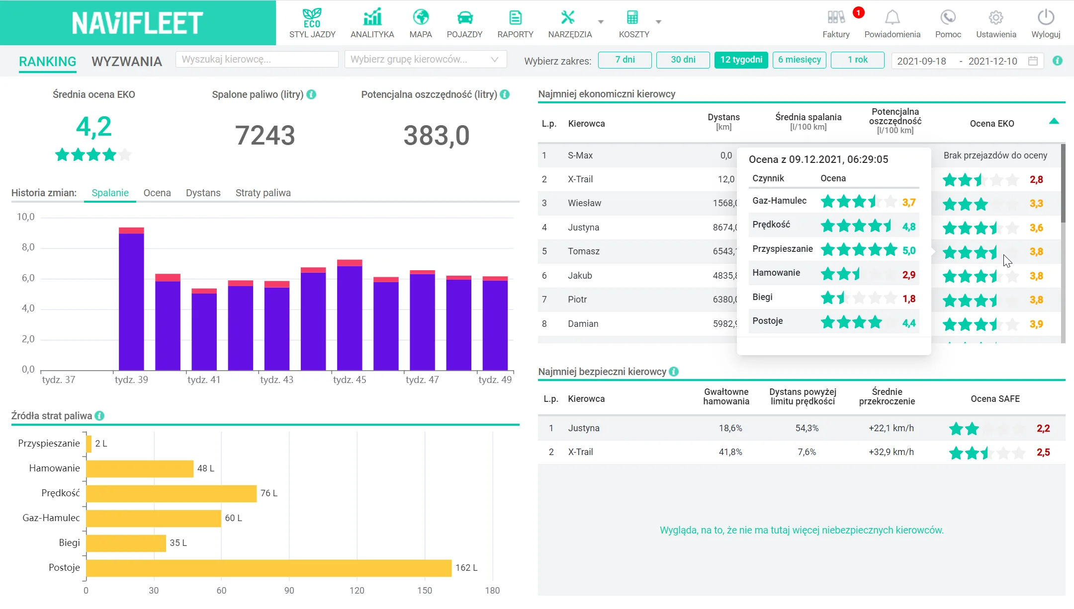Click the Wyszukaj kierowcę search field
Image resolution: width=1074 pixels, height=609 pixels.
[257, 59]
